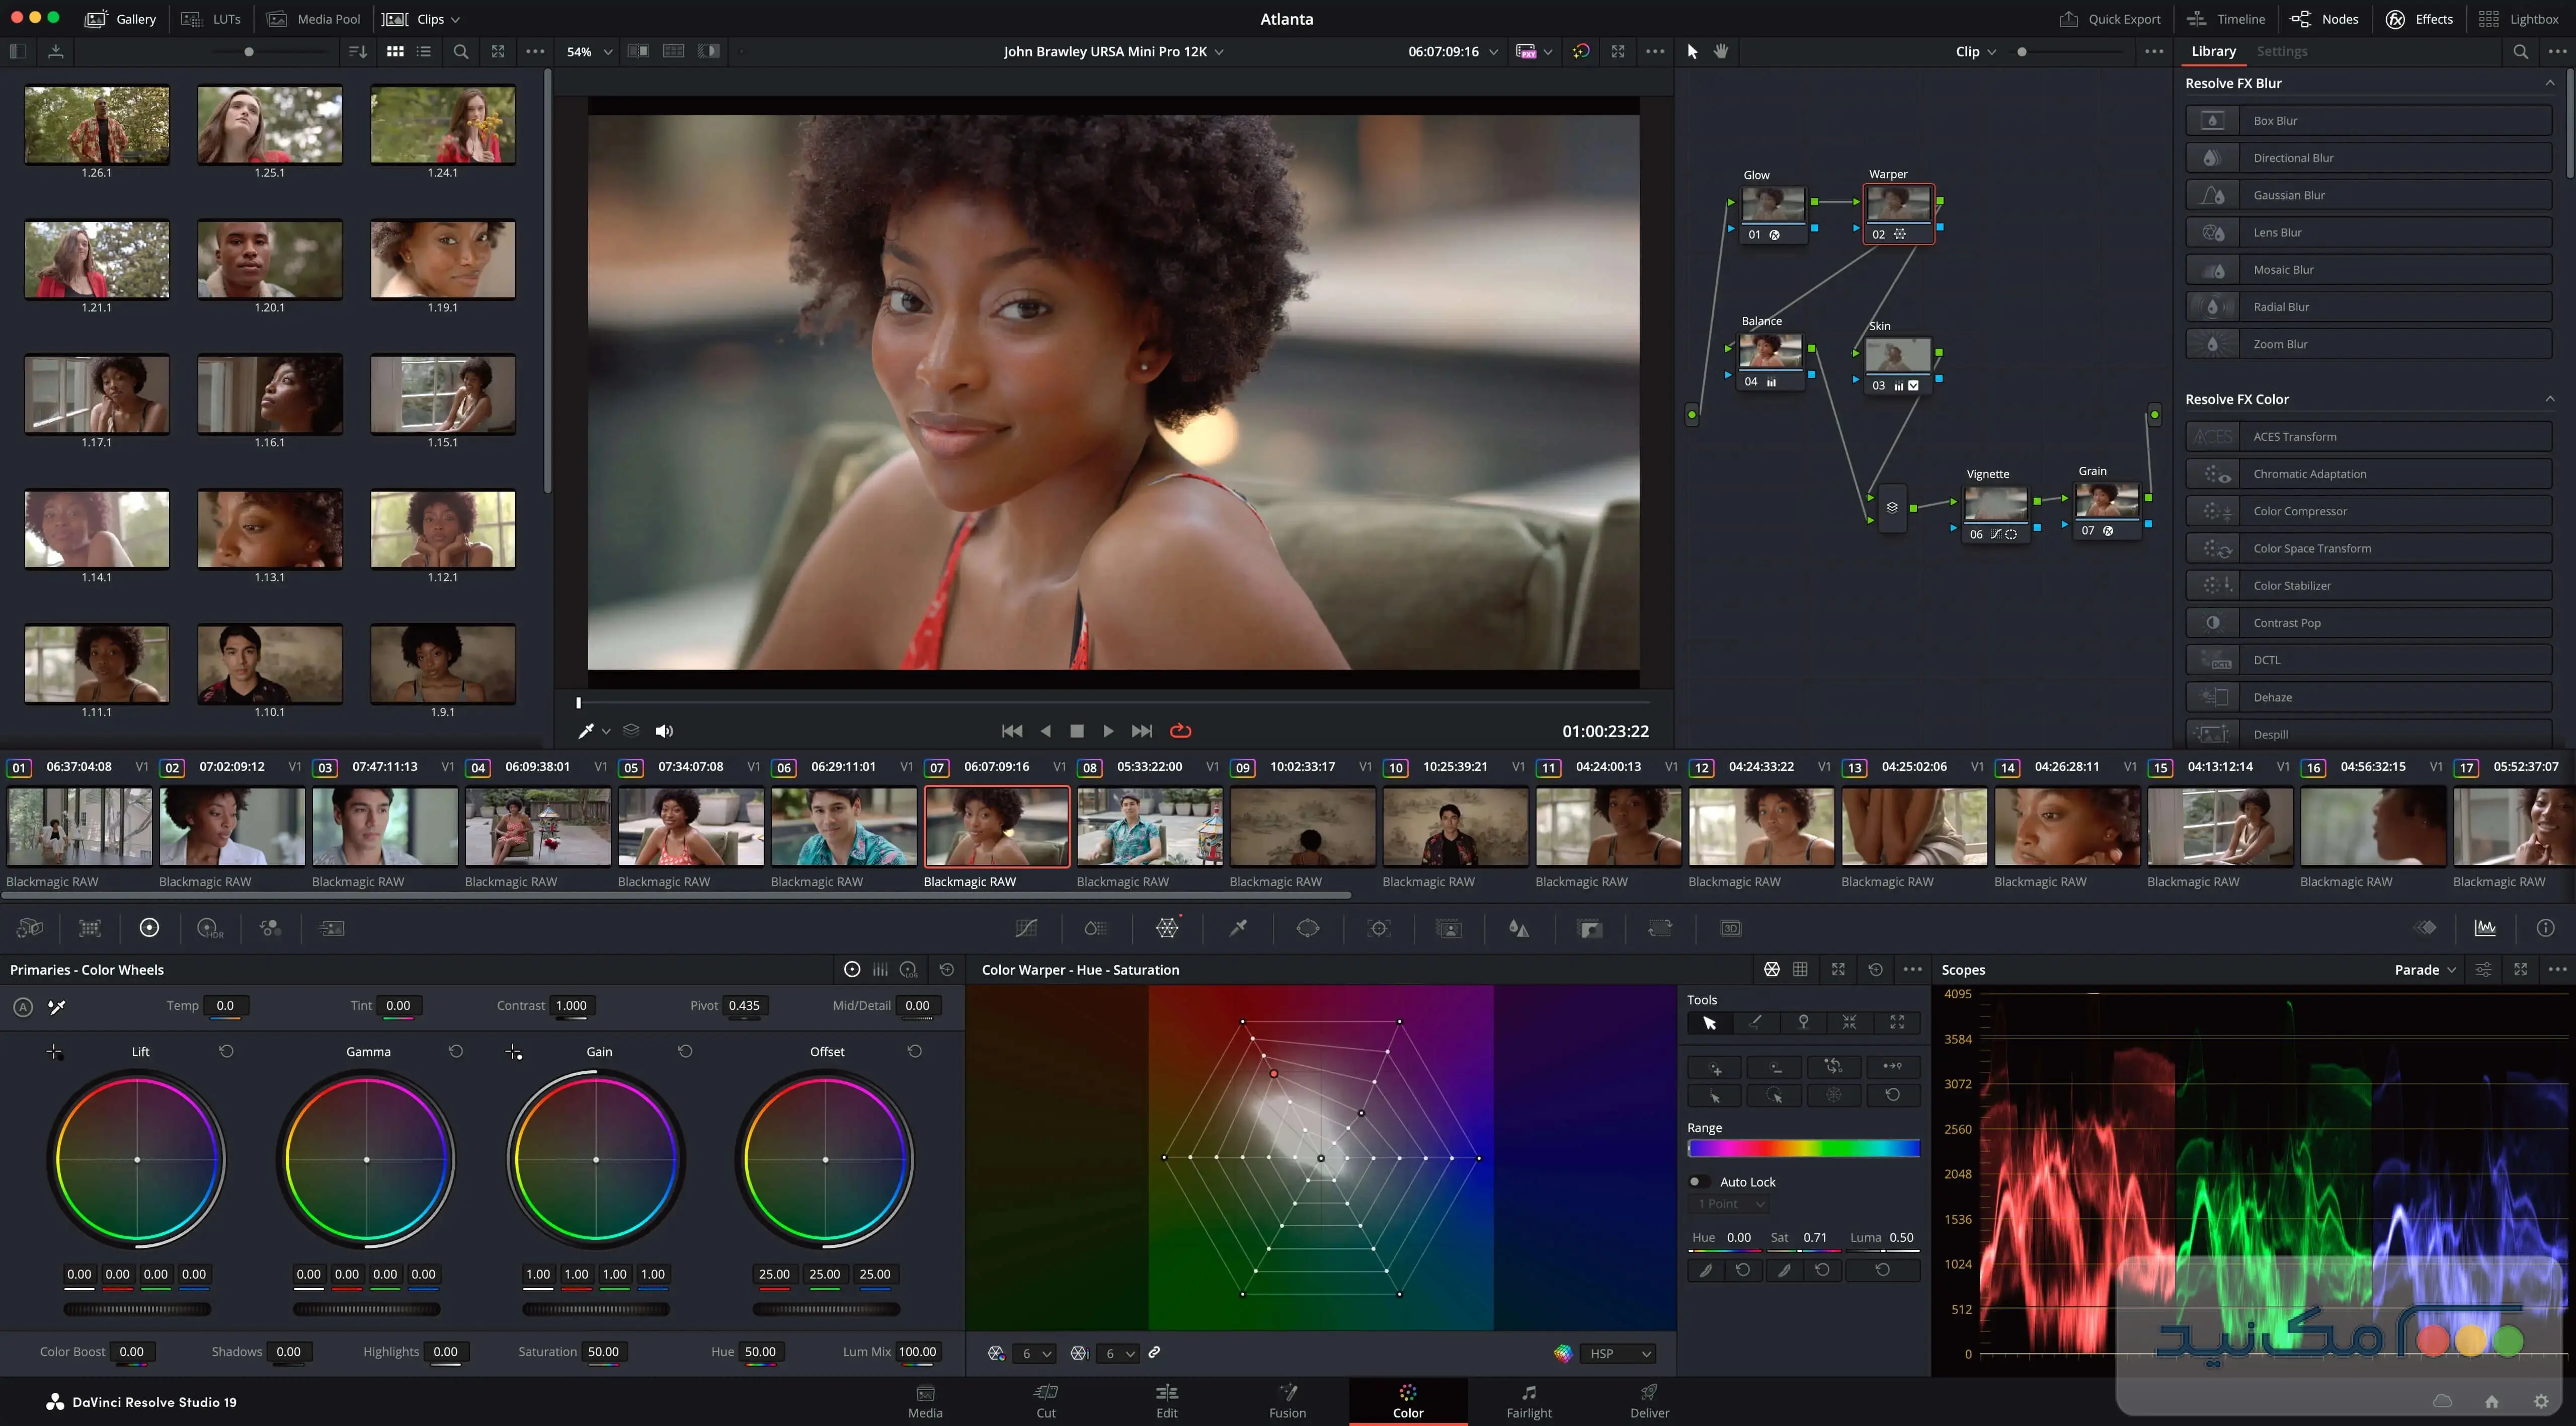Click the Range hue gradient strip
Screen dimensions: 2576x1426
1804,1148
